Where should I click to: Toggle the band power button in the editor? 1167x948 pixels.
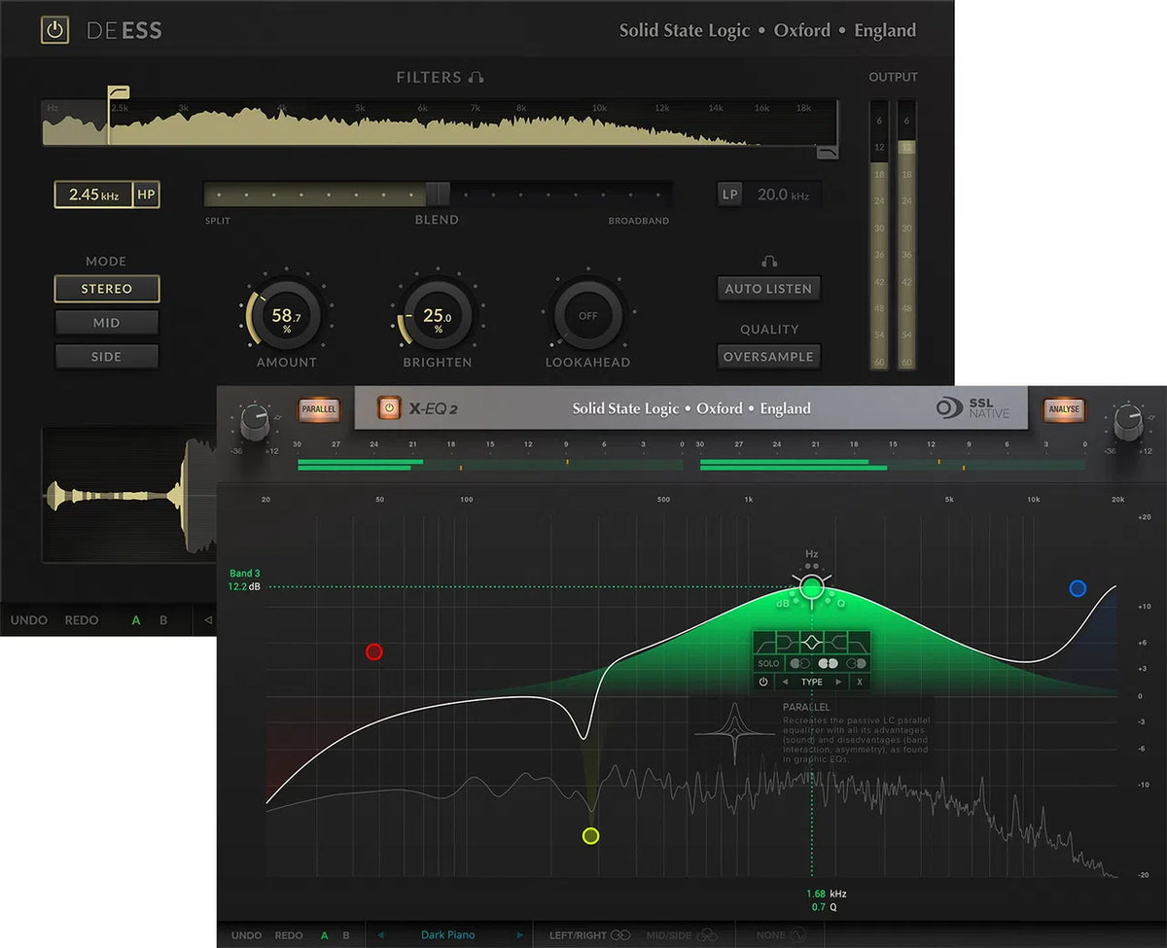pyautogui.click(x=762, y=682)
